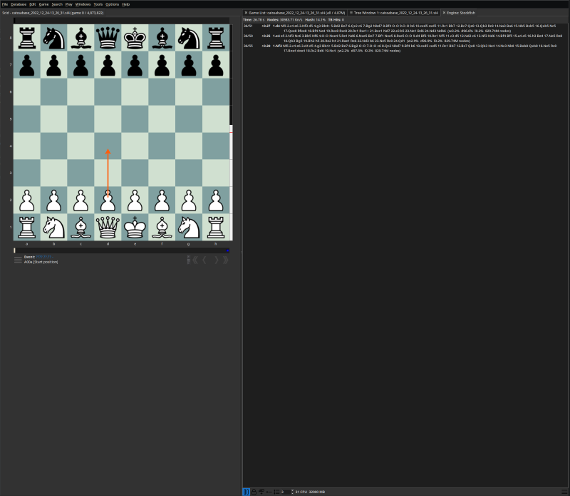This screenshot has width=570, height=496.
Task: Jump to the start of game
Action: pos(195,260)
